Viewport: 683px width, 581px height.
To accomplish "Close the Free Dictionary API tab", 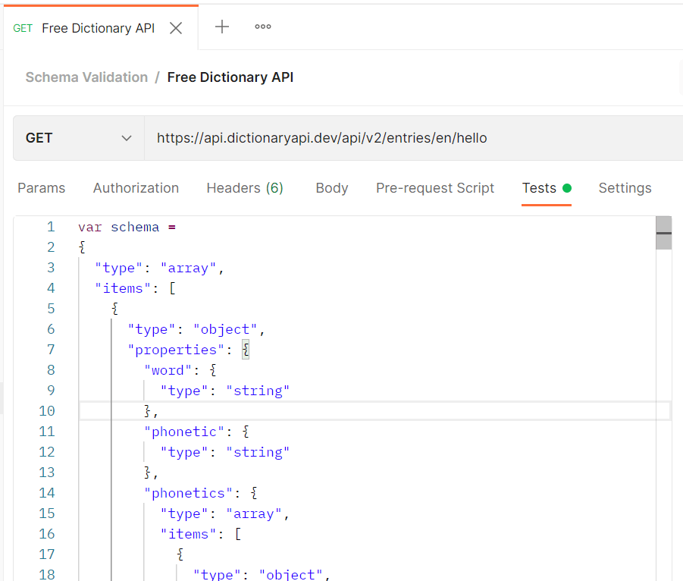I will pos(176,28).
